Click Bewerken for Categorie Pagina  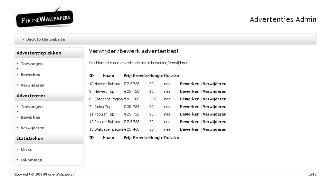(x=190, y=99)
